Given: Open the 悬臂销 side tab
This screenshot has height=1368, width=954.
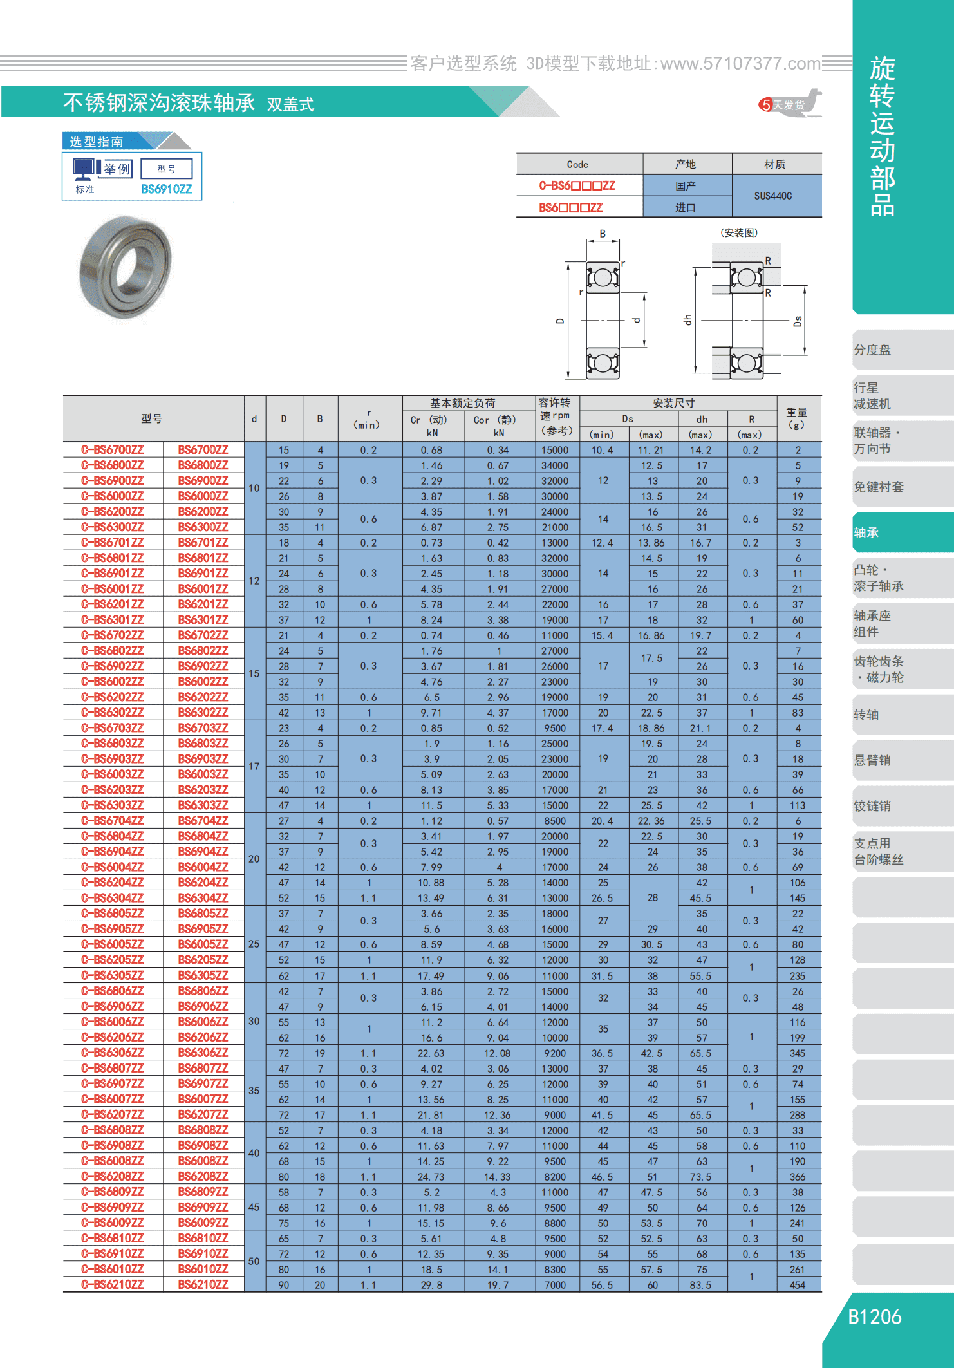Looking at the screenshot, I should [x=903, y=760].
